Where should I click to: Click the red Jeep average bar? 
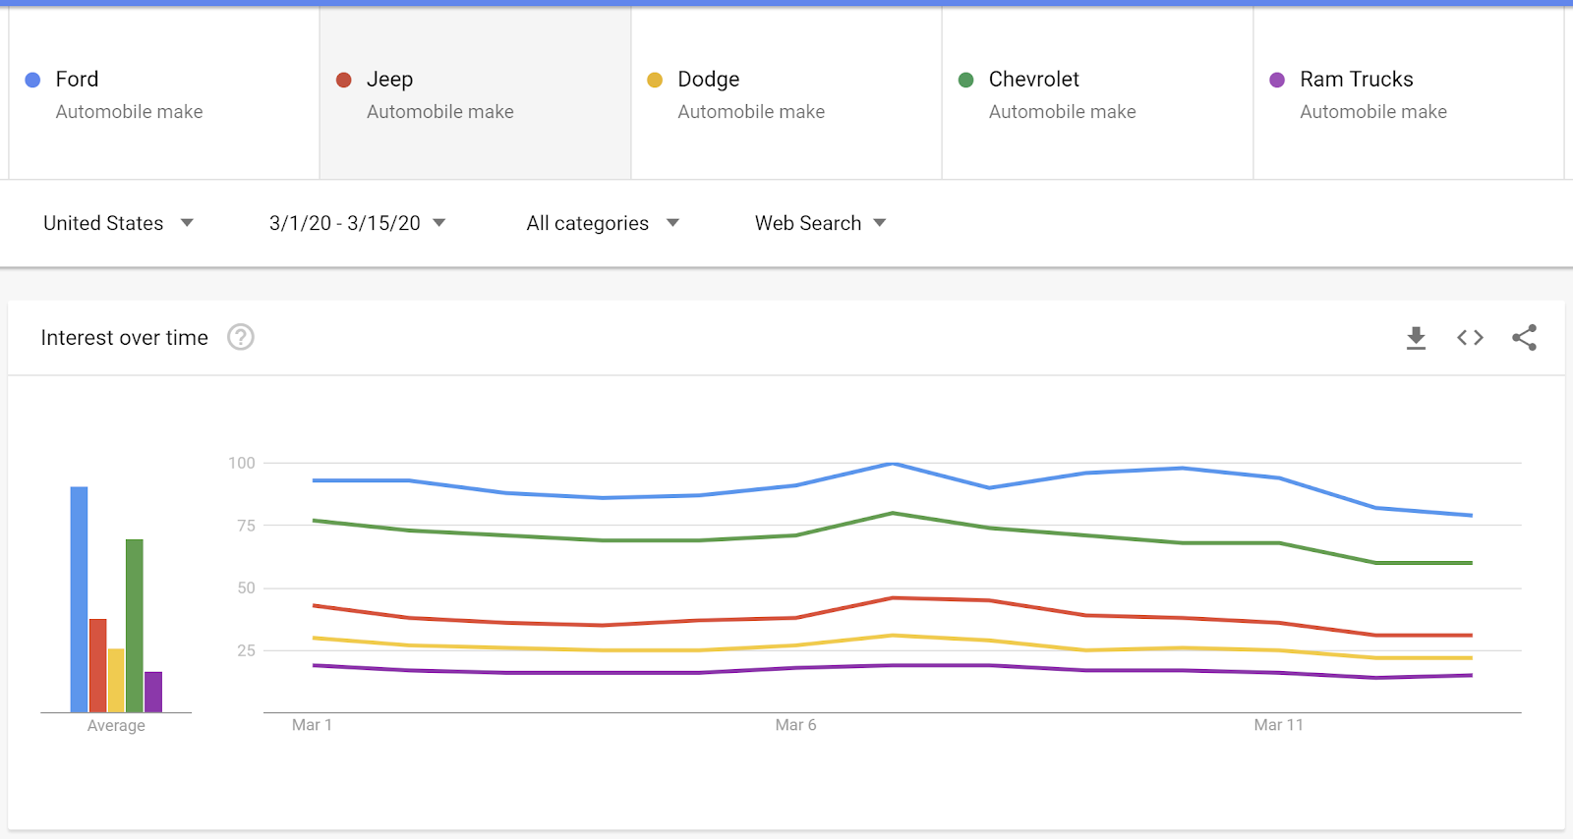[97, 665]
